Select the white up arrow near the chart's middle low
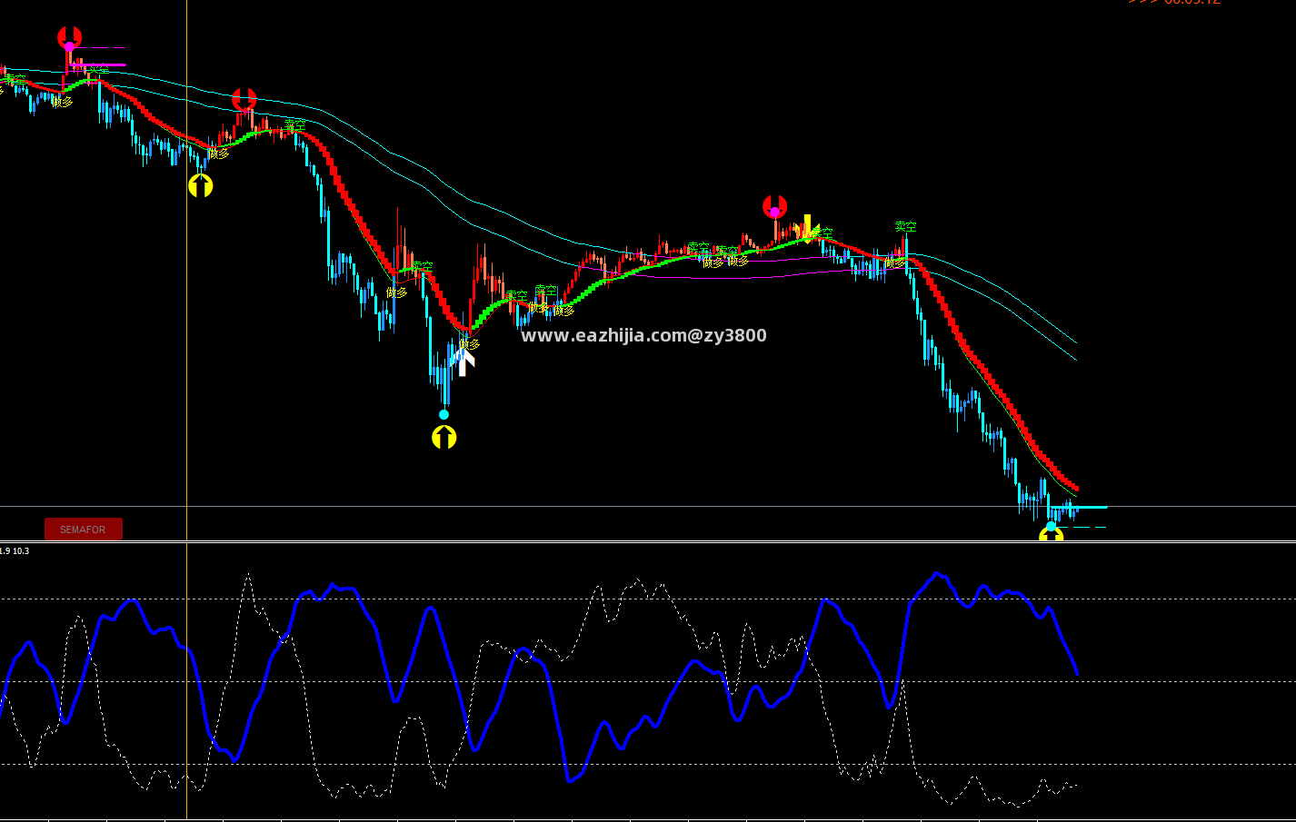This screenshot has width=1296, height=822. pyautogui.click(x=464, y=361)
